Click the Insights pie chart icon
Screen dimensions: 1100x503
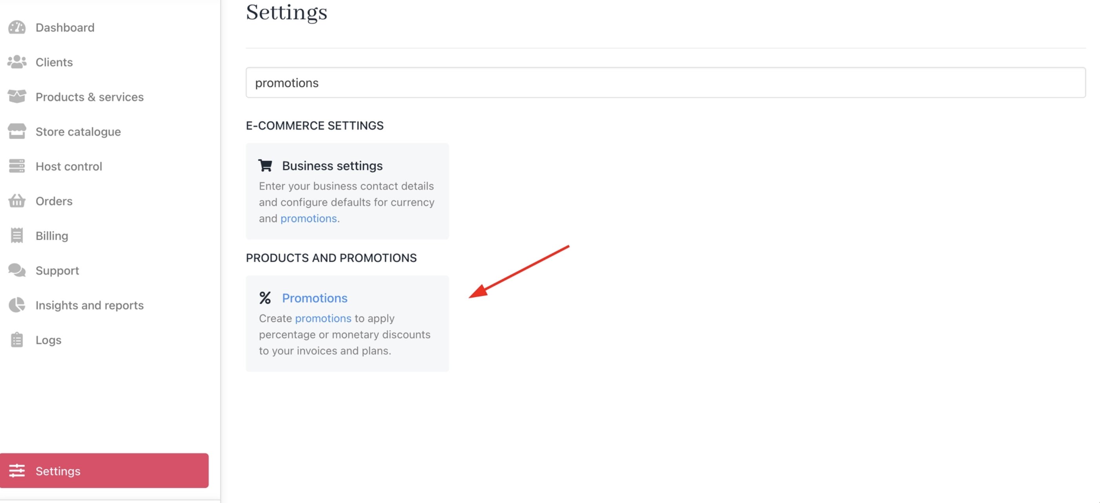point(17,305)
